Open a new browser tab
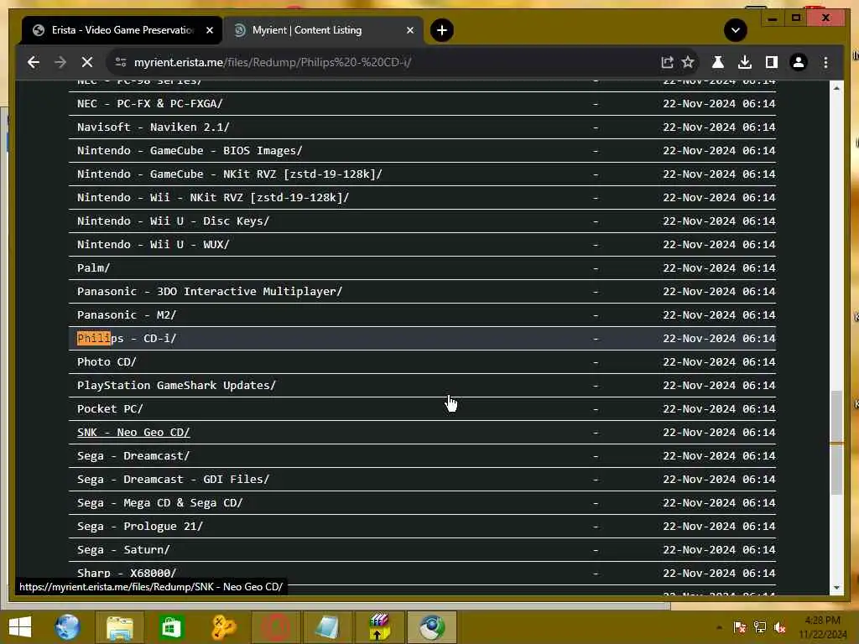The width and height of the screenshot is (859, 644). click(441, 30)
